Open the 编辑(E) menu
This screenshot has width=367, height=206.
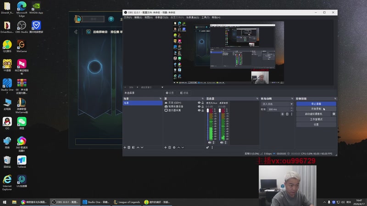(x=138, y=17)
